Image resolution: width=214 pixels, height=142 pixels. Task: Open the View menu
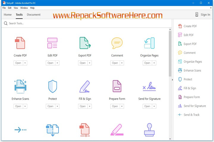pos(16,8)
